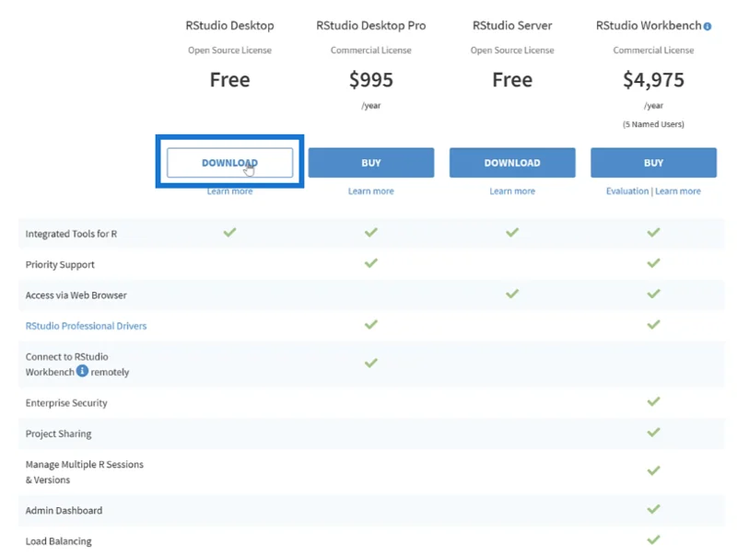The height and width of the screenshot is (555, 737).
Task: Open the RStudio Professional Drivers link
Action: pyautogui.click(x=86, y=326)
